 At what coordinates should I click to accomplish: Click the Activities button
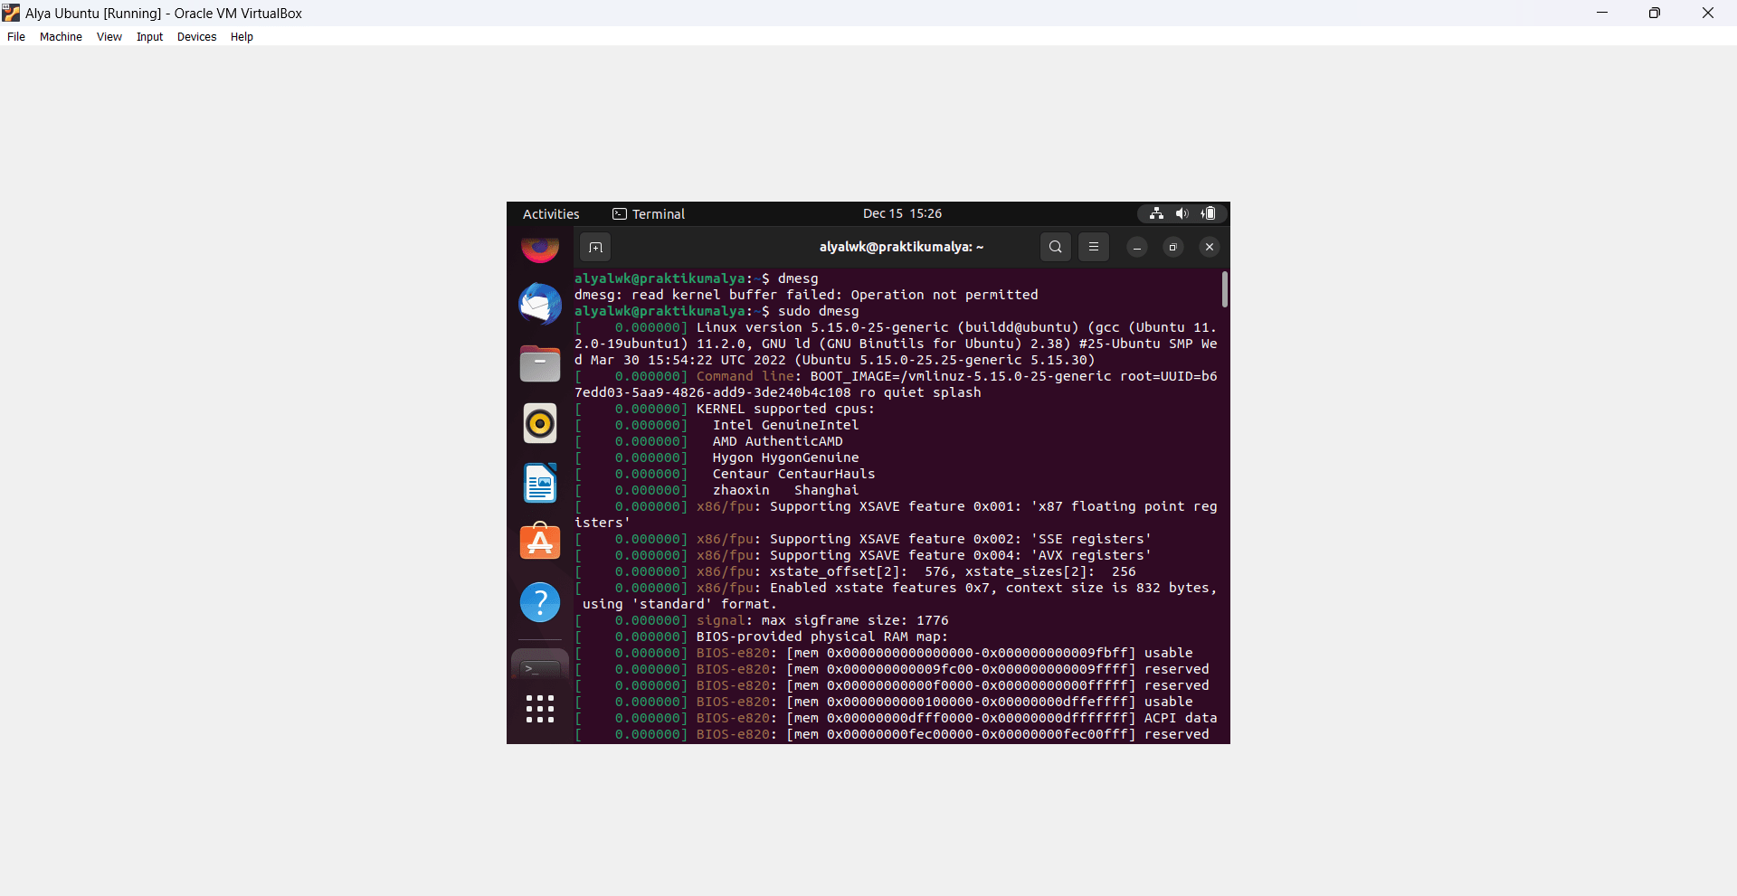click(551, 214)
